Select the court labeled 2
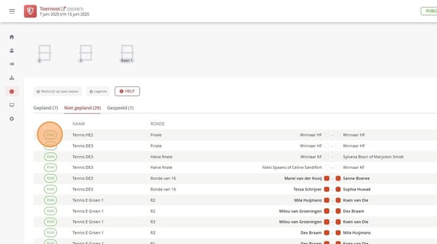437x244 pixels. coord(44,53)
